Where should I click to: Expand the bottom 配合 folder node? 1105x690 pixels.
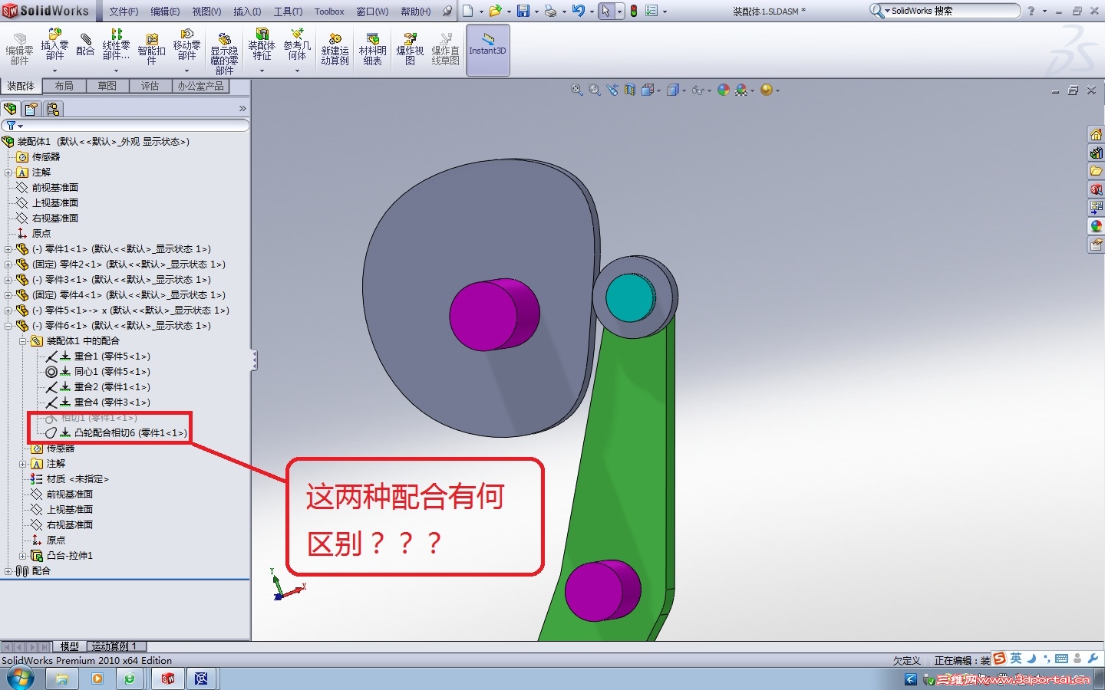tap(8, 571)
